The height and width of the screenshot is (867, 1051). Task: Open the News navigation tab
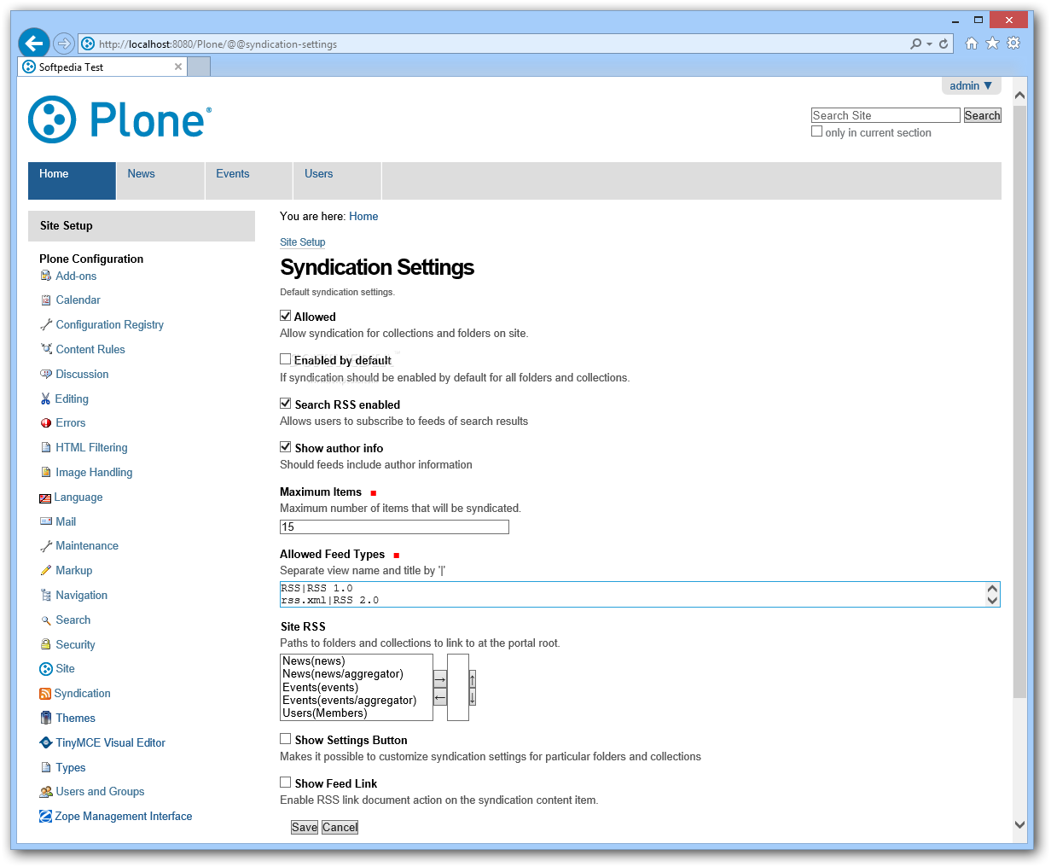160,181
